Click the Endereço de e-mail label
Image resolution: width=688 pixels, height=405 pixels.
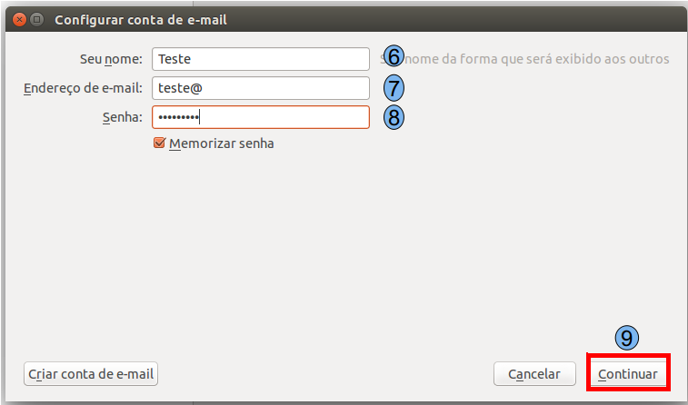click(x=83, y=88)
